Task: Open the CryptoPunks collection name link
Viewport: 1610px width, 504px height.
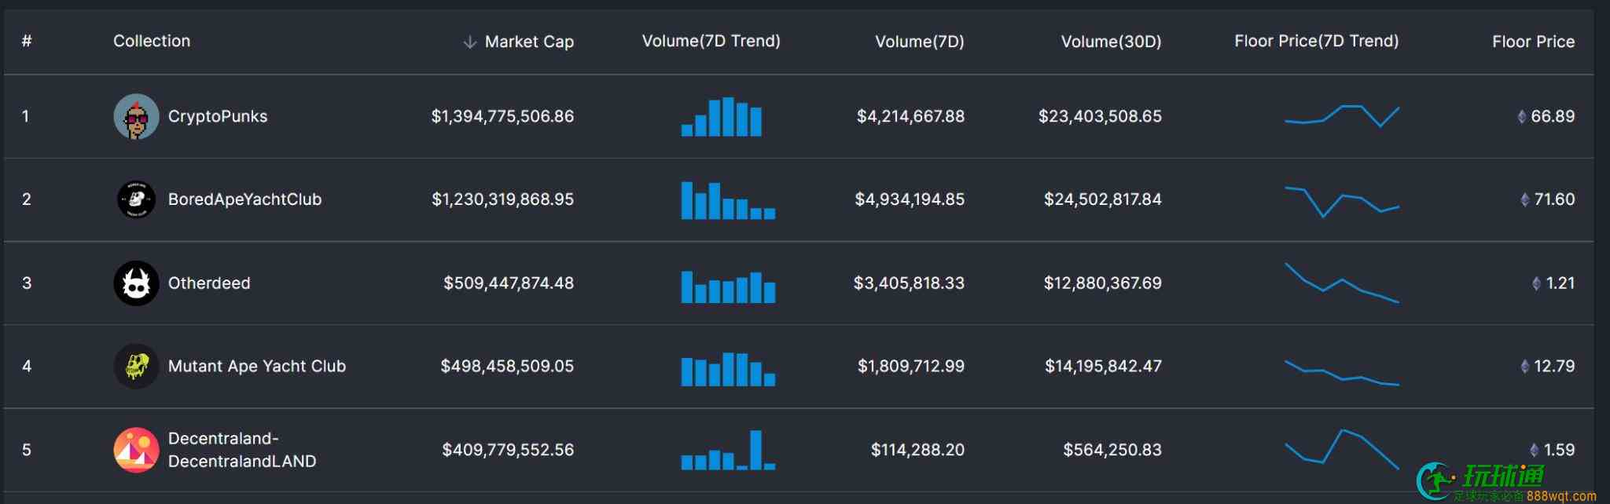Action: [218, 116]
